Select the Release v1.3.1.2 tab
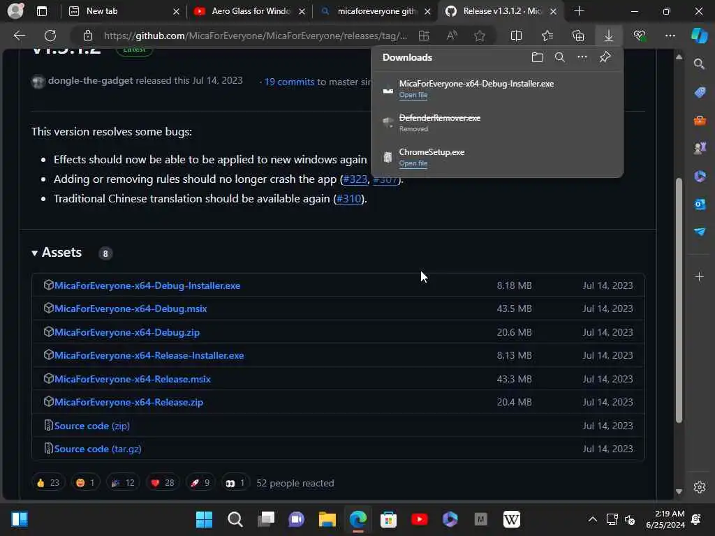Image resolution: width=715 pixels, height=536 pixels. point(501,11)
